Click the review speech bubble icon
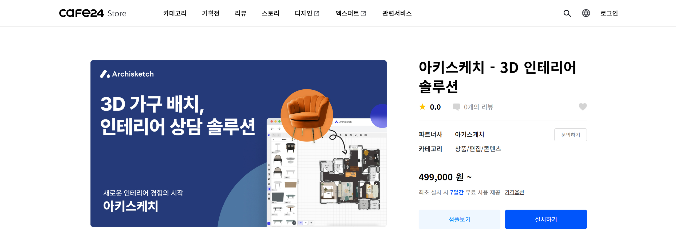The height and width of the screenshot is (246, 676). 456,107
